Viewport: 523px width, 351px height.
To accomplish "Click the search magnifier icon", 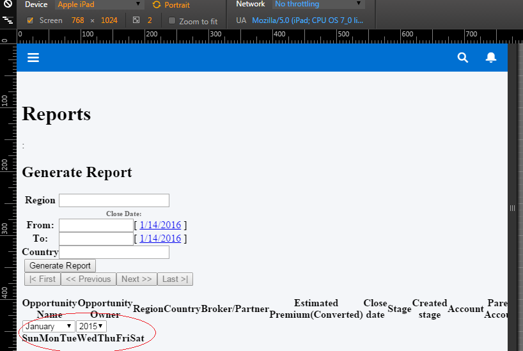I will pos(463,58).
